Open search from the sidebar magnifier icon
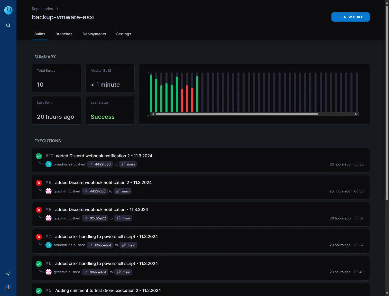389x296 pixels. point(8,25)
